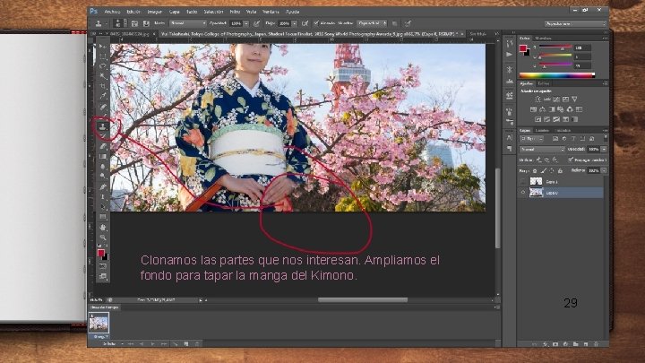This screenshot has width=645, height=363.
Task: Select the Type tool
Action: click(x=103, y=195)
